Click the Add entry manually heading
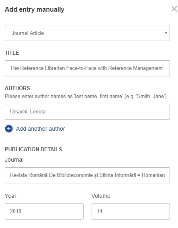178x228 pixels. 35,10
